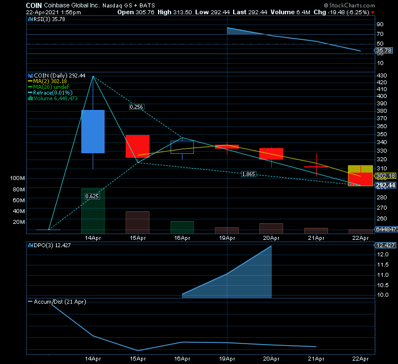Click the 15Apr volume bar
Screen dimensions: 398x364
tap(138, 223)
